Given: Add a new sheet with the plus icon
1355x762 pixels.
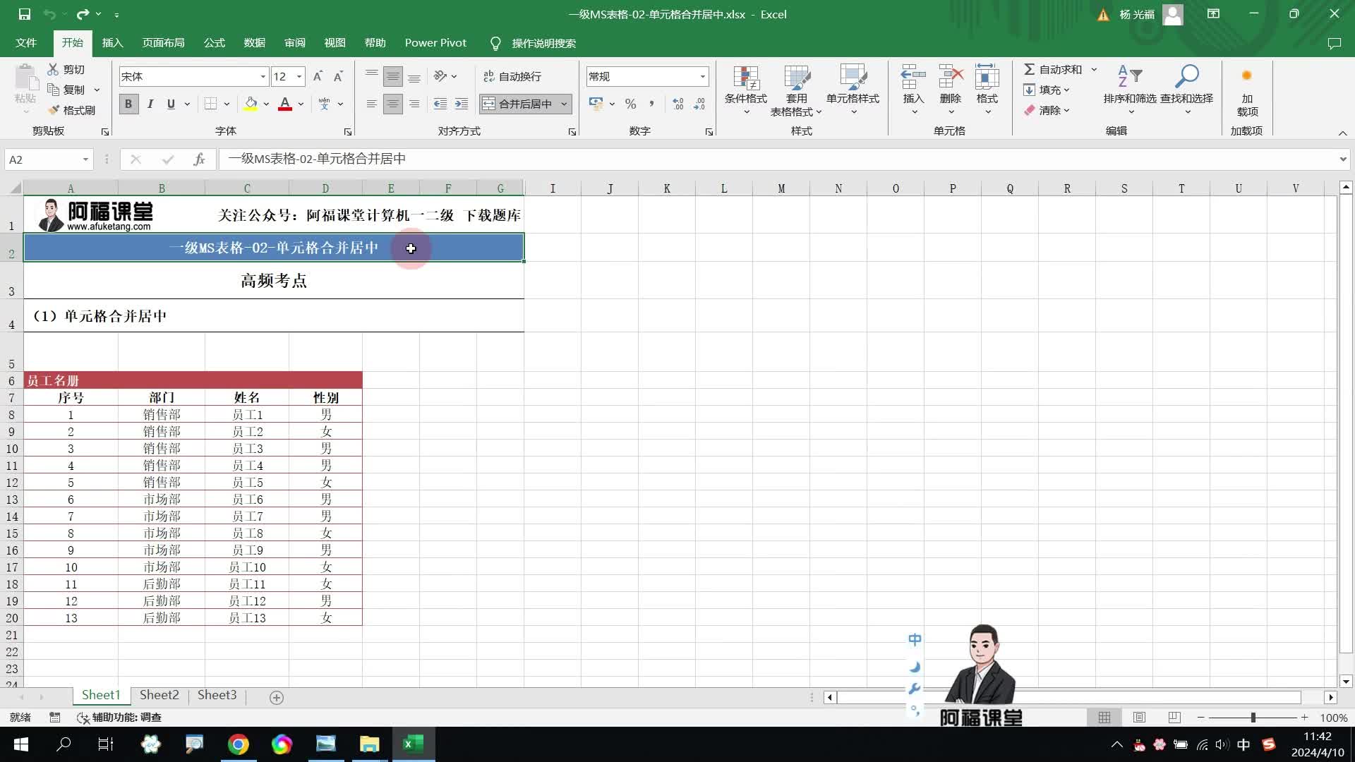Looking at the screenshot, I should pos(277,697).
